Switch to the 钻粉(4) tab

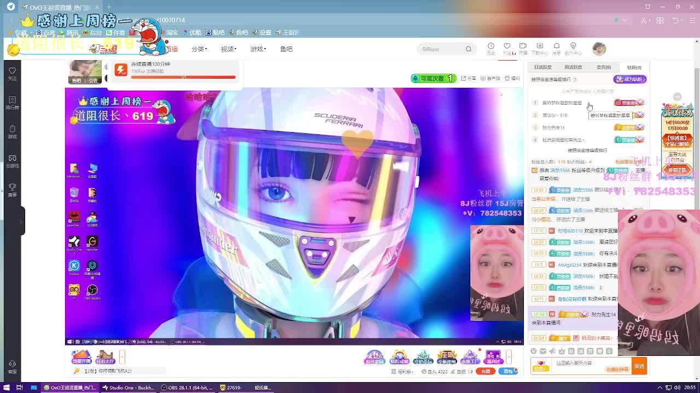(634, 67)
